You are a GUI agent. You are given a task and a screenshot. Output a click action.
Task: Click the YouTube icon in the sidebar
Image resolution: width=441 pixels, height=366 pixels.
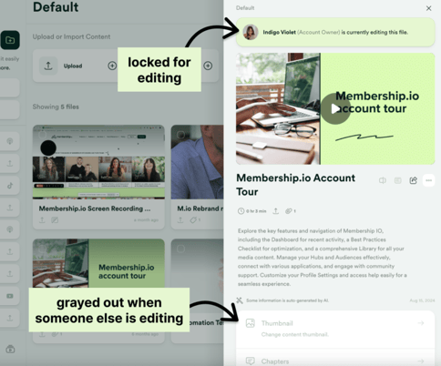coord(10,296)
